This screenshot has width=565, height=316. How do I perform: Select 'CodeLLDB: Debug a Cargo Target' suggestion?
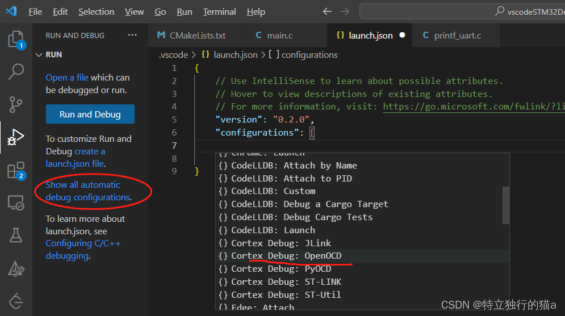pos(362,204)
